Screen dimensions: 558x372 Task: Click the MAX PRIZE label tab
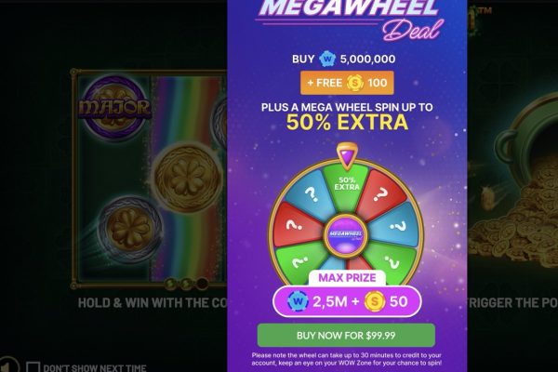[347, 278]
